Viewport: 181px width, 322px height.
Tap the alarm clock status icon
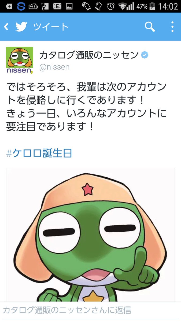click(x=110, y=6)
